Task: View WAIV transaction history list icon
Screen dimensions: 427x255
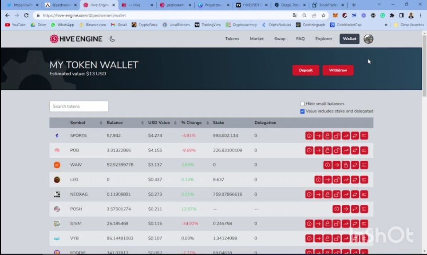Action: (364, 165)
